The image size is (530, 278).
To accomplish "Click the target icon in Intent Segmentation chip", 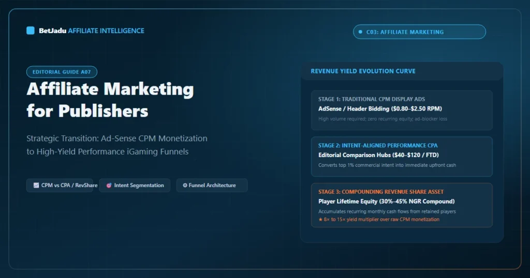I will tap(109, 185).
